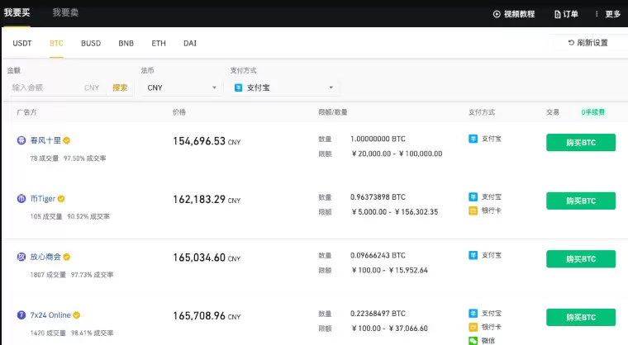The image size is (628, 345).
Task: Click the verified badge next to 放心商会
Action: pyautogui.click(x=67, y=257)
